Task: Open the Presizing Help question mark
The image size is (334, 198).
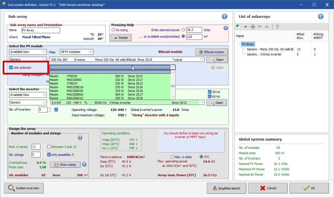Action: click(226, 28)
